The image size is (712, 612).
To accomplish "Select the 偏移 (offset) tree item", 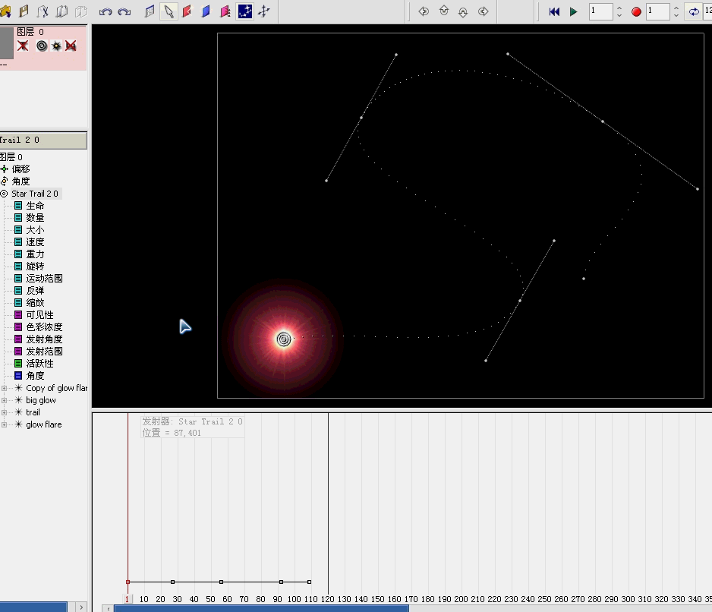I will (x=21, y=169).
